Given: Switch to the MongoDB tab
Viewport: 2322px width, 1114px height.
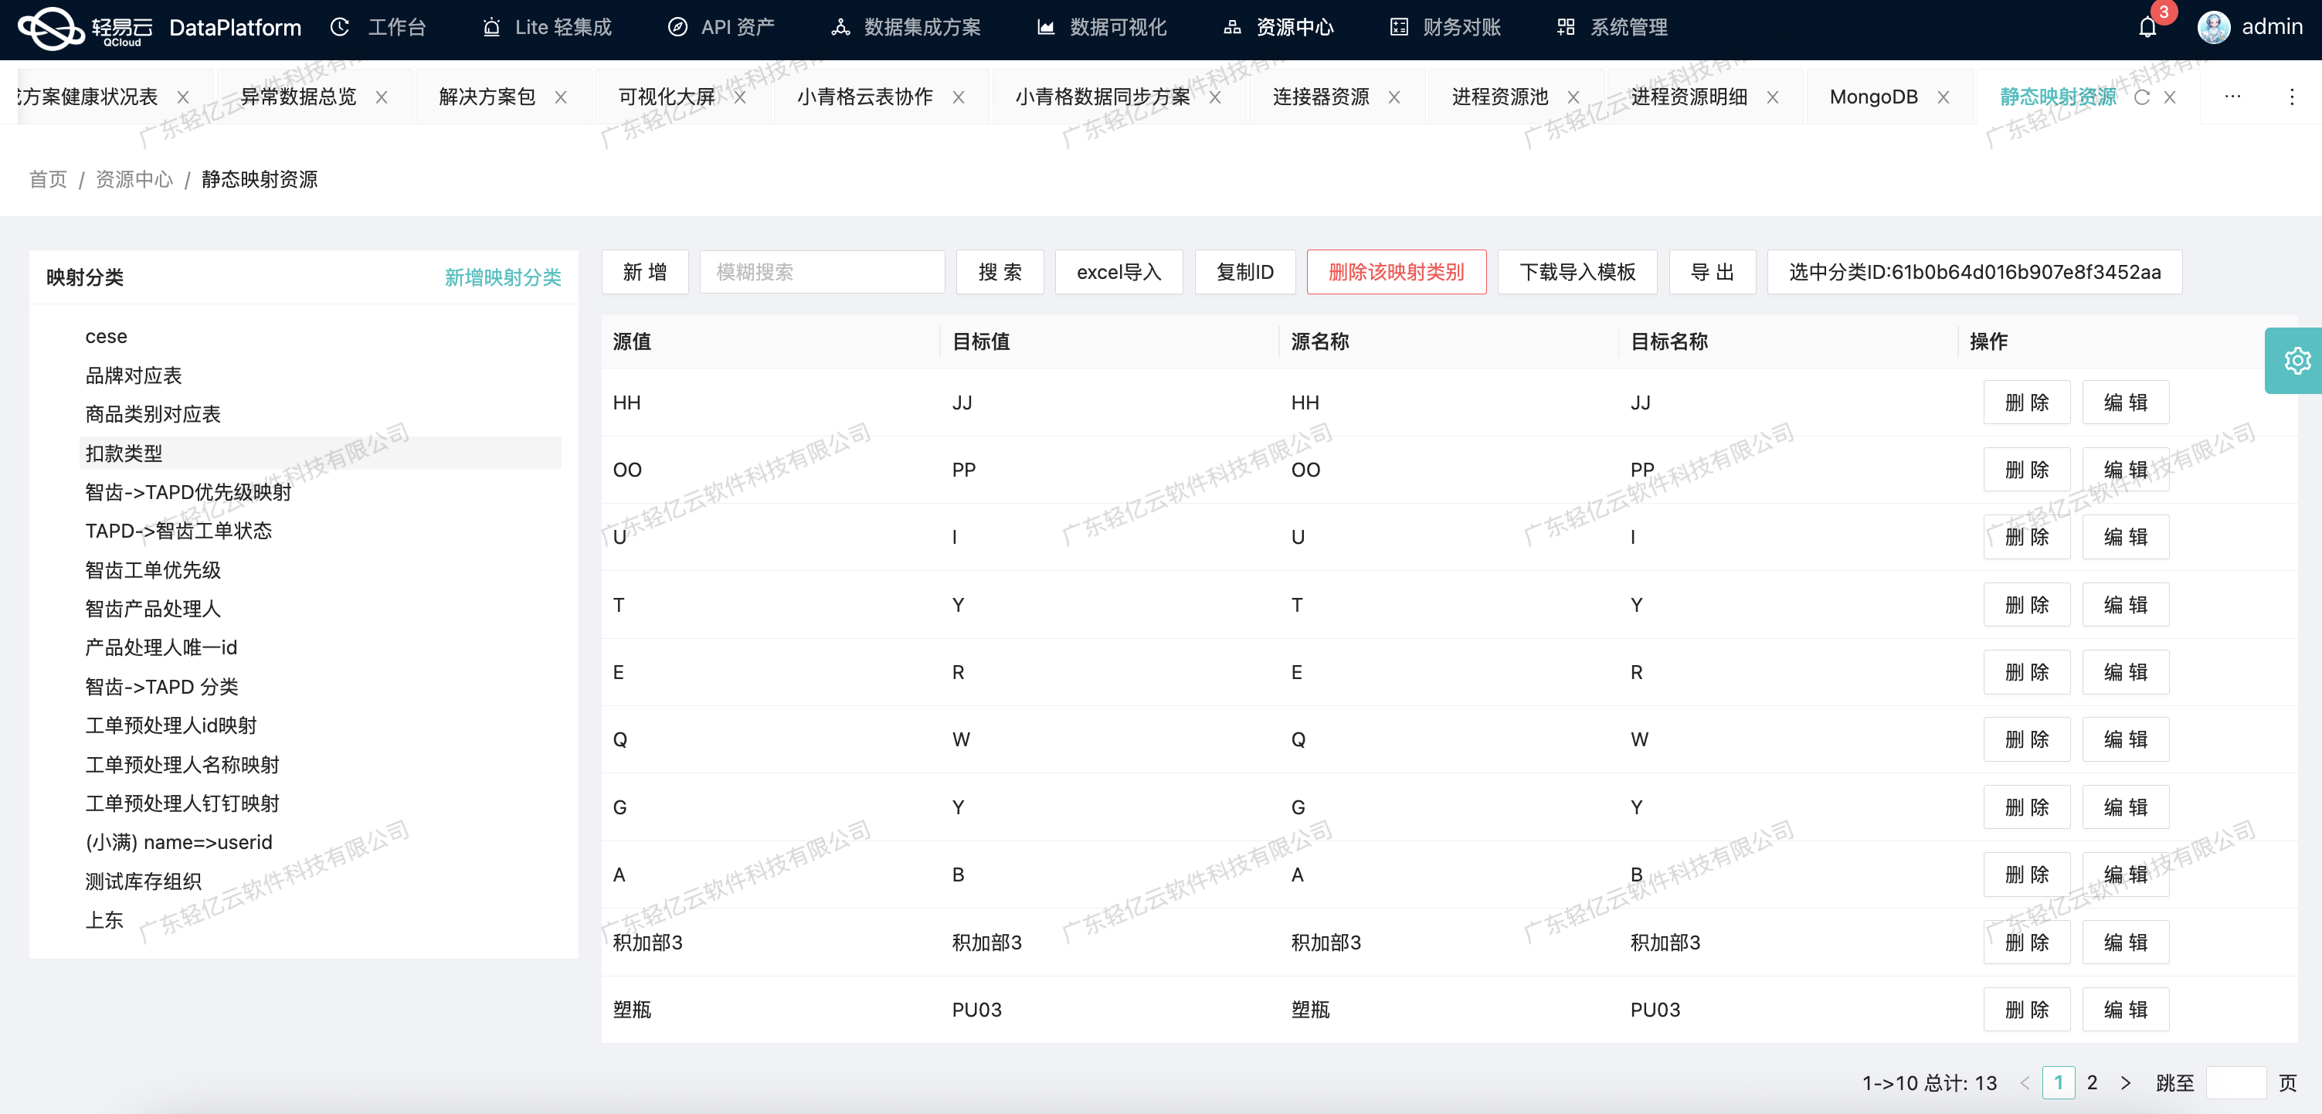Looking at the screenshot, I should 1873,97.
